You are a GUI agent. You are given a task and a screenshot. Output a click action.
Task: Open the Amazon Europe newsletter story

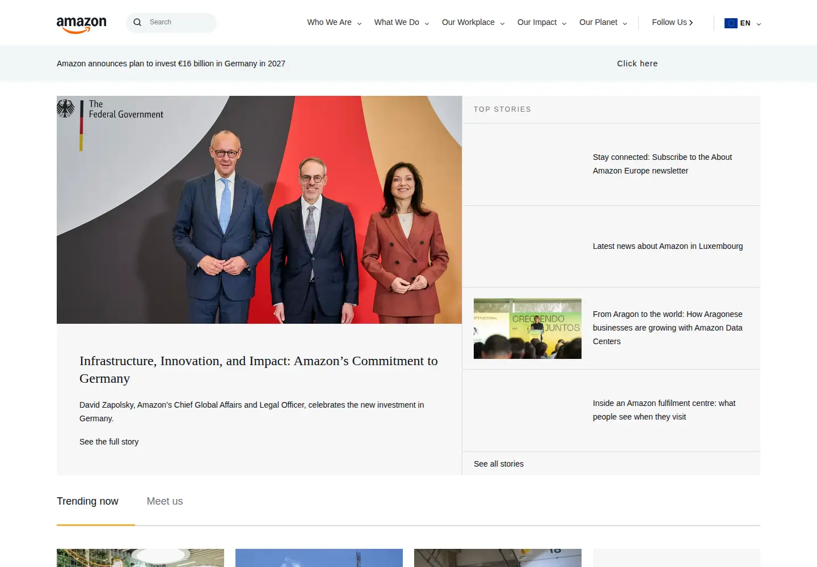click(x=662, y=164)
